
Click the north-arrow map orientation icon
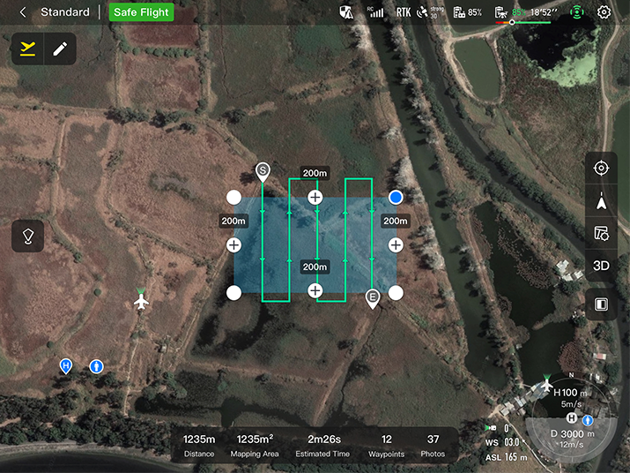coord(601,201)
